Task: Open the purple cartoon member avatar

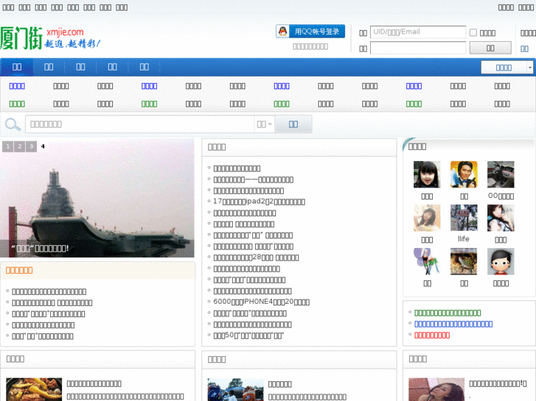Action: pos(427,262)
